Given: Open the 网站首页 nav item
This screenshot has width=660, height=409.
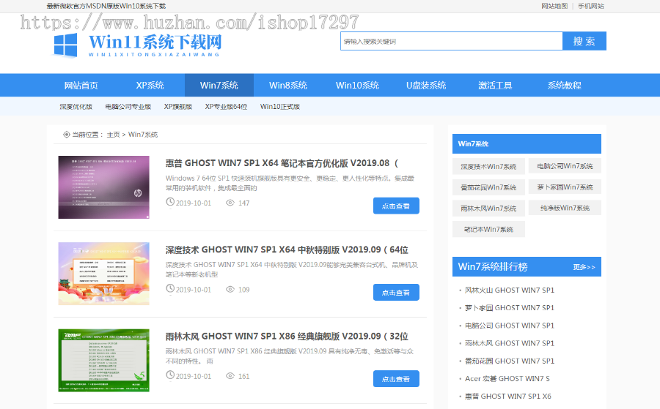Looking at the screenshot, I should click(81, 86).
